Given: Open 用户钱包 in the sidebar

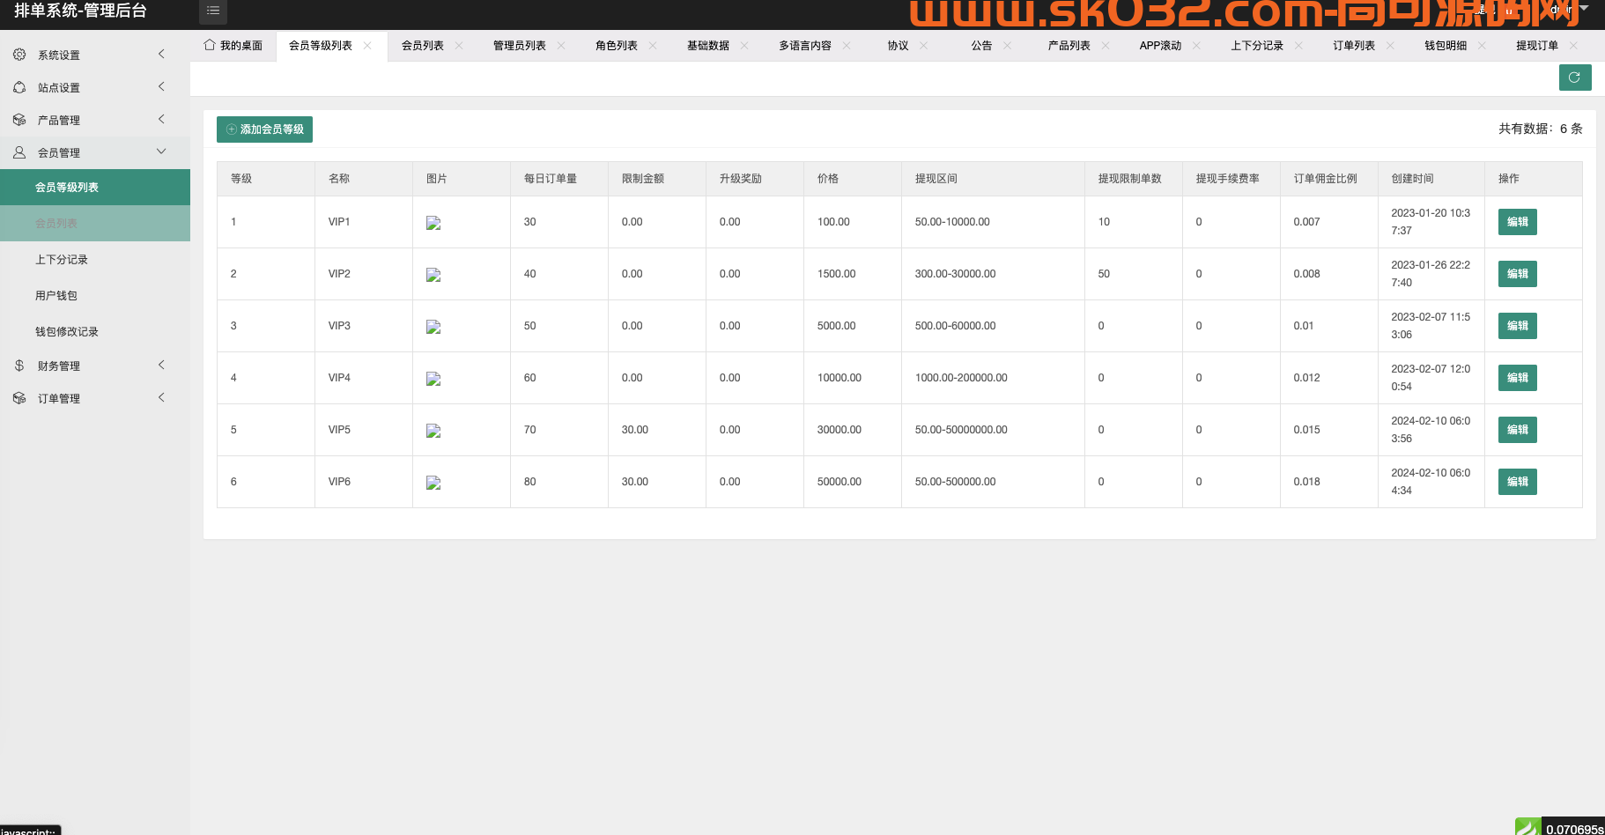Looking at the screenshot, I should pos(95,296).
